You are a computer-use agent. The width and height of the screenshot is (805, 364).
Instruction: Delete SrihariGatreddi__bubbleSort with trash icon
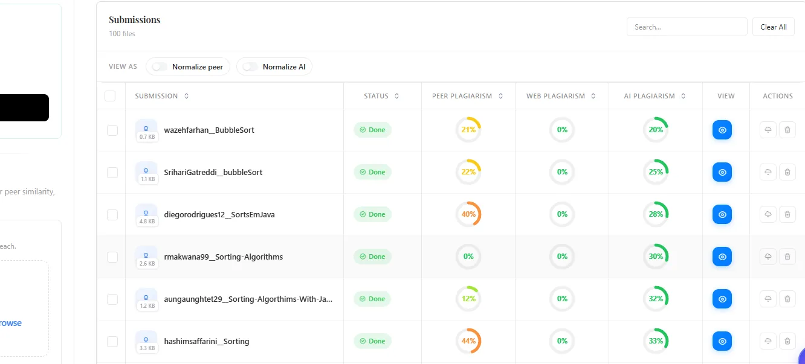(787, 172)
